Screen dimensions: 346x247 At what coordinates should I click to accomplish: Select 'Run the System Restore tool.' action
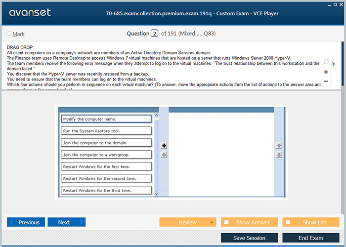pos(106,131)
